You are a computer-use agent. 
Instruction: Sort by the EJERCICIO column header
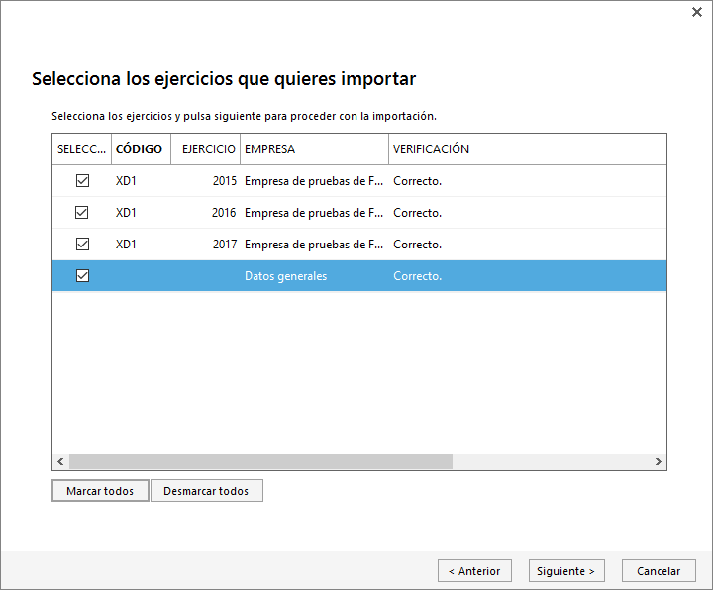coord(208,149)
